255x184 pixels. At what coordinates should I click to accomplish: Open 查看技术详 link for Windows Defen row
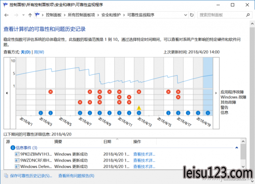coord(144,166)
